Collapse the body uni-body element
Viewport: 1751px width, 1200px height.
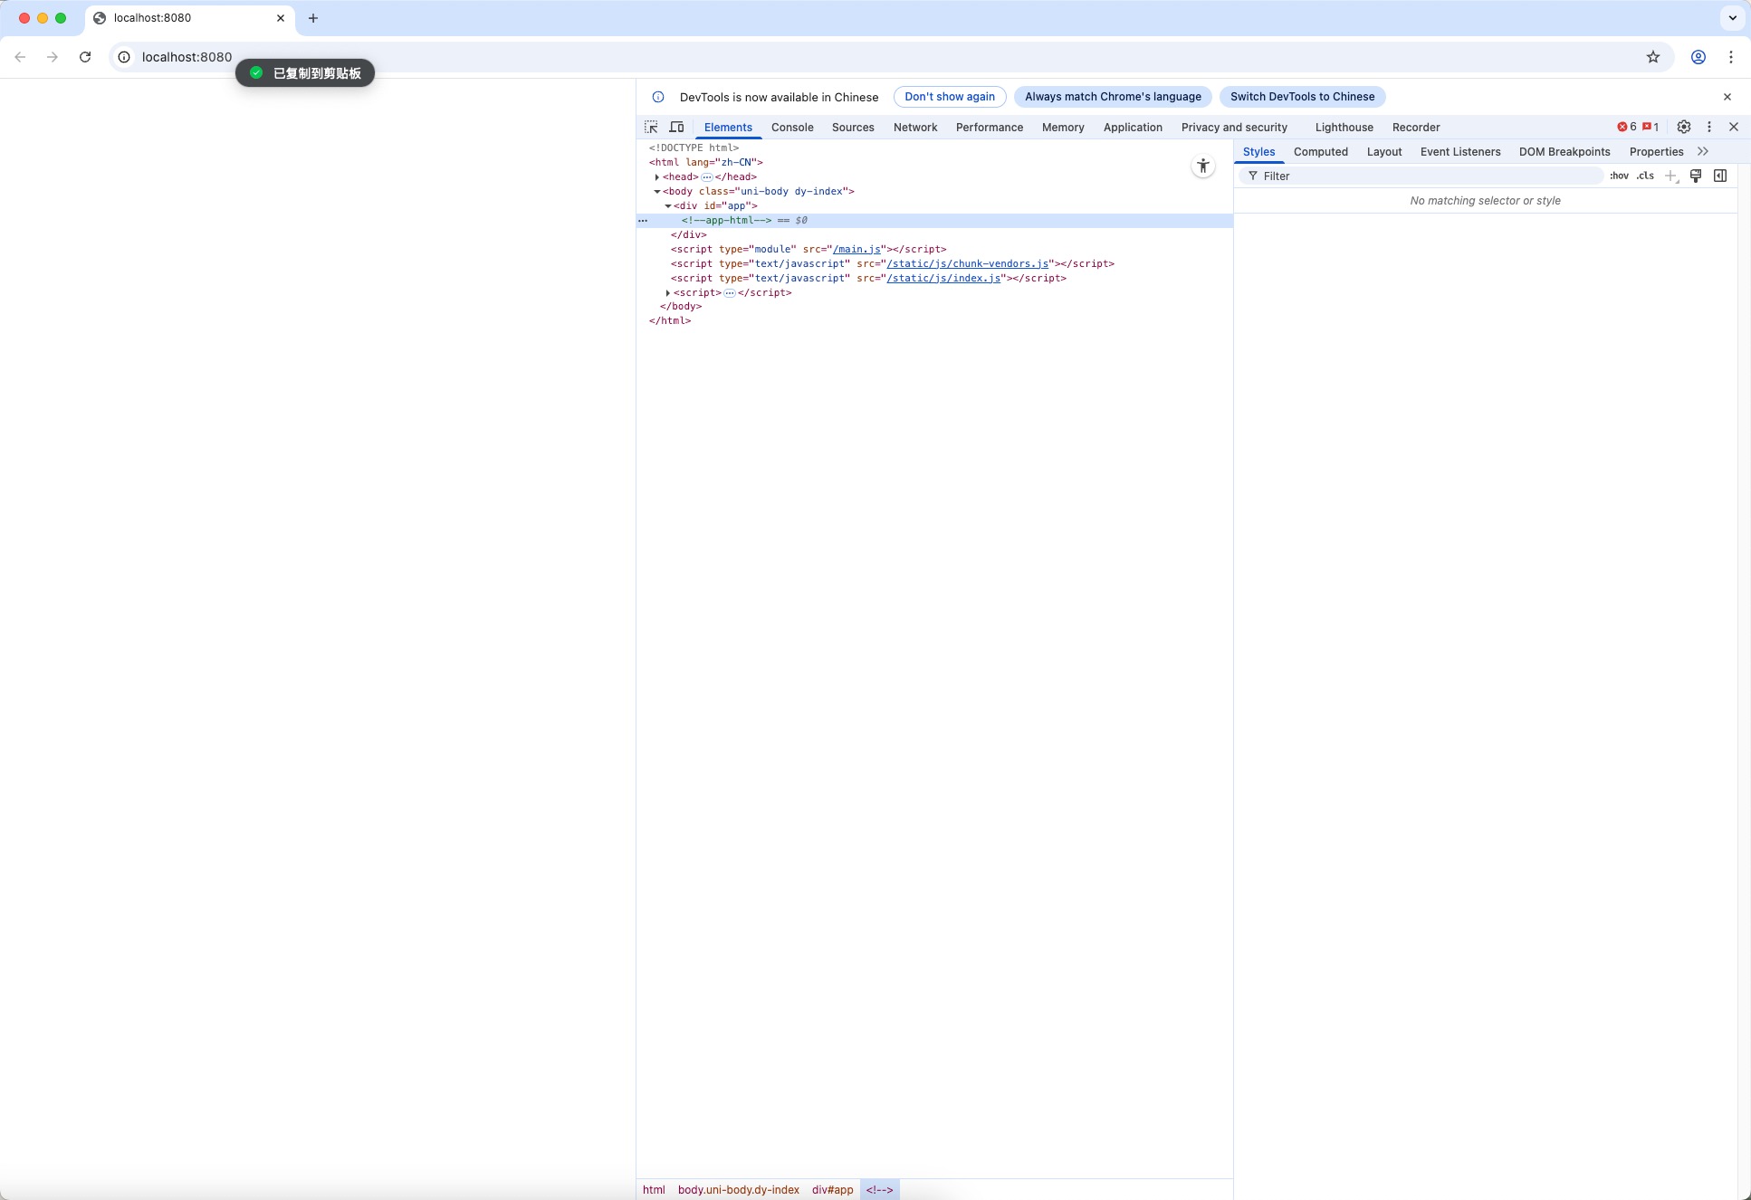657,192
